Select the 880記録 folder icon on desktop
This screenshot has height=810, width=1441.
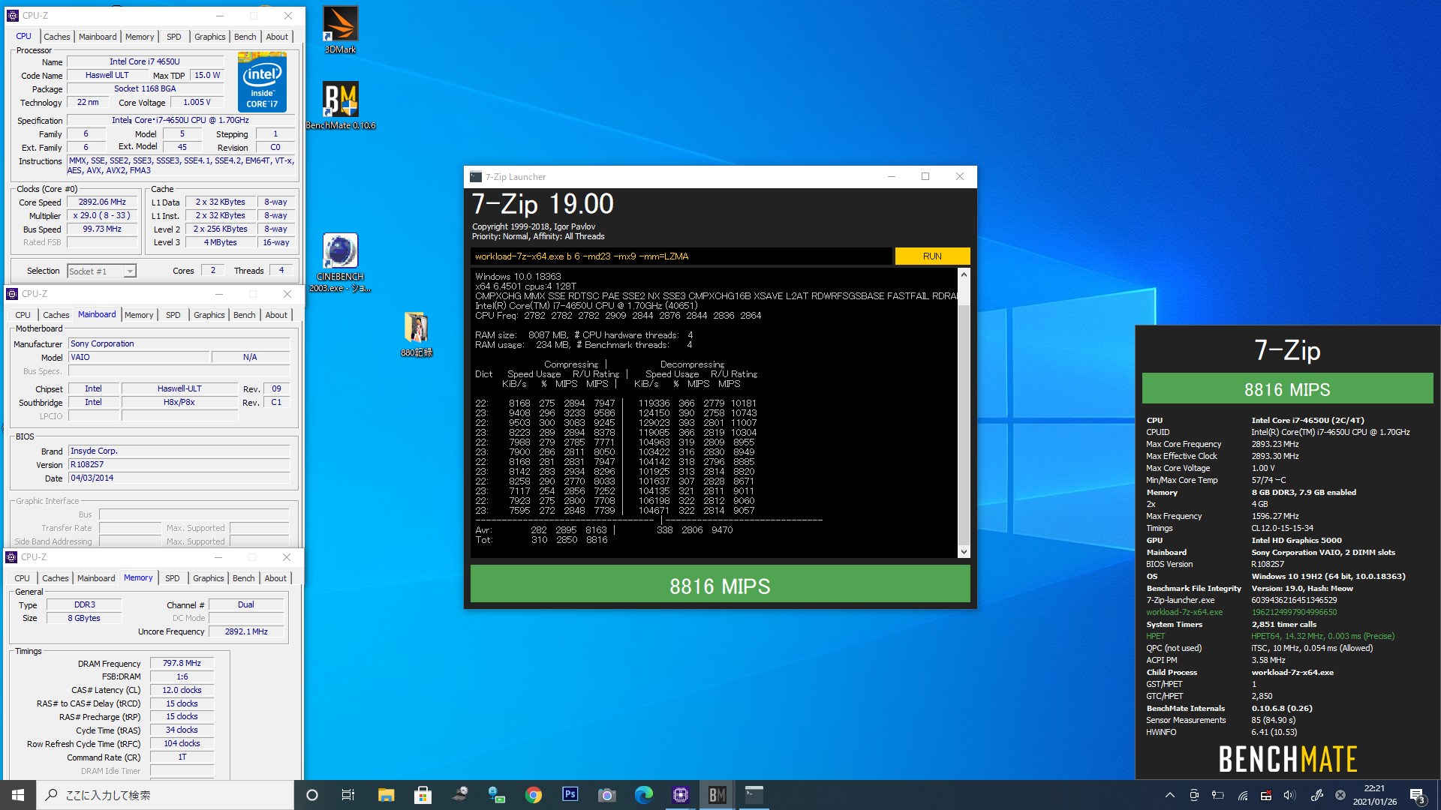click(417, 334)
